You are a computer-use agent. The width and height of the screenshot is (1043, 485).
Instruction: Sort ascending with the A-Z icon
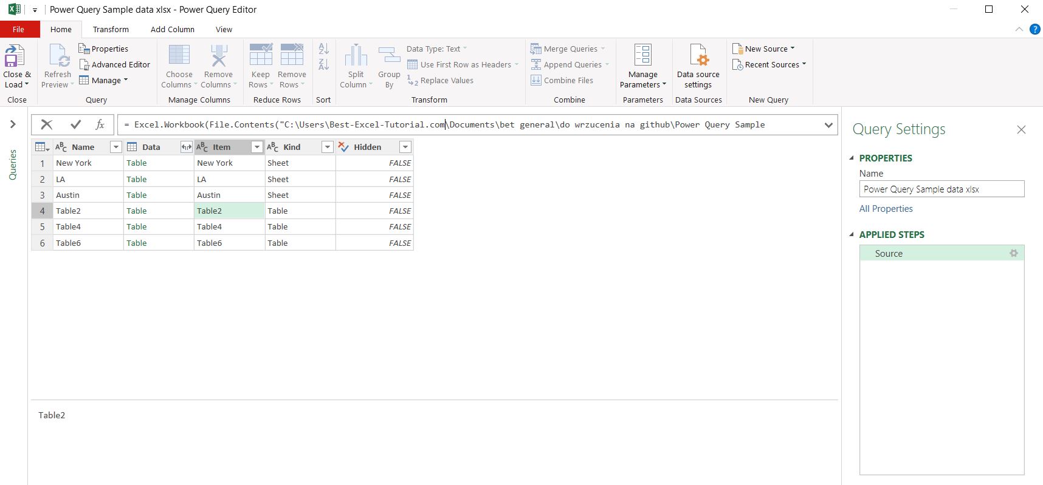[x=323, y=49]
